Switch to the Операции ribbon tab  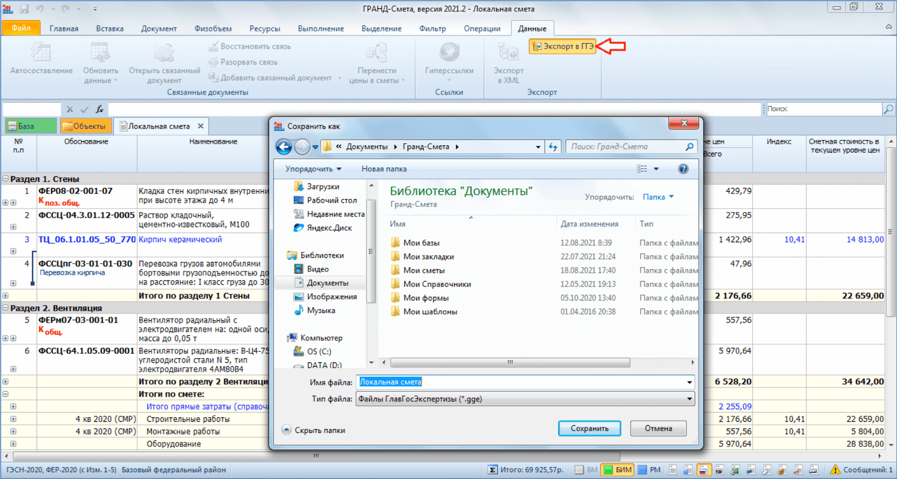point(482,29)
